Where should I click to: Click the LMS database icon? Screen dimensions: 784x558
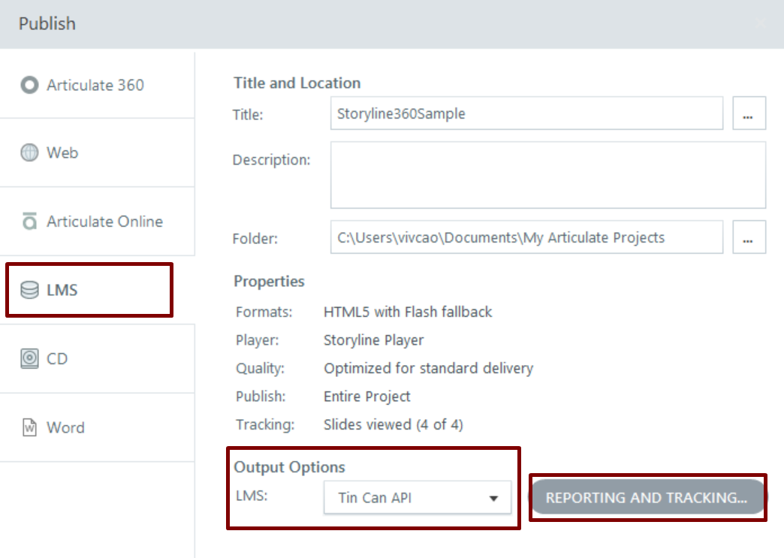click(x=29, y=290)
